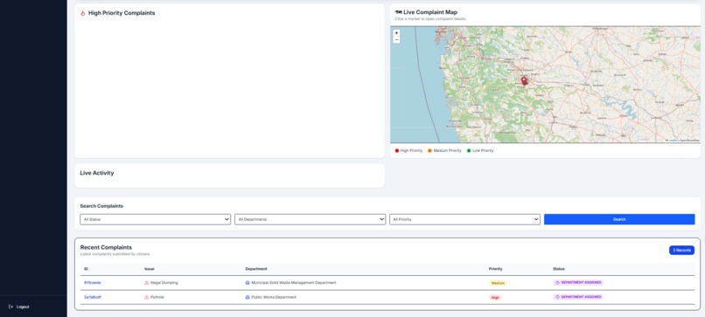
Task: Open the Leaflet attribution link on the map
Action: click(672, 140)
